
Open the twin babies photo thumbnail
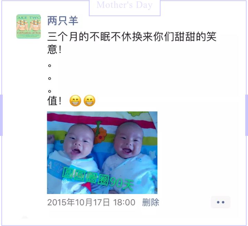pyautogui.click(x=102, y=153)
